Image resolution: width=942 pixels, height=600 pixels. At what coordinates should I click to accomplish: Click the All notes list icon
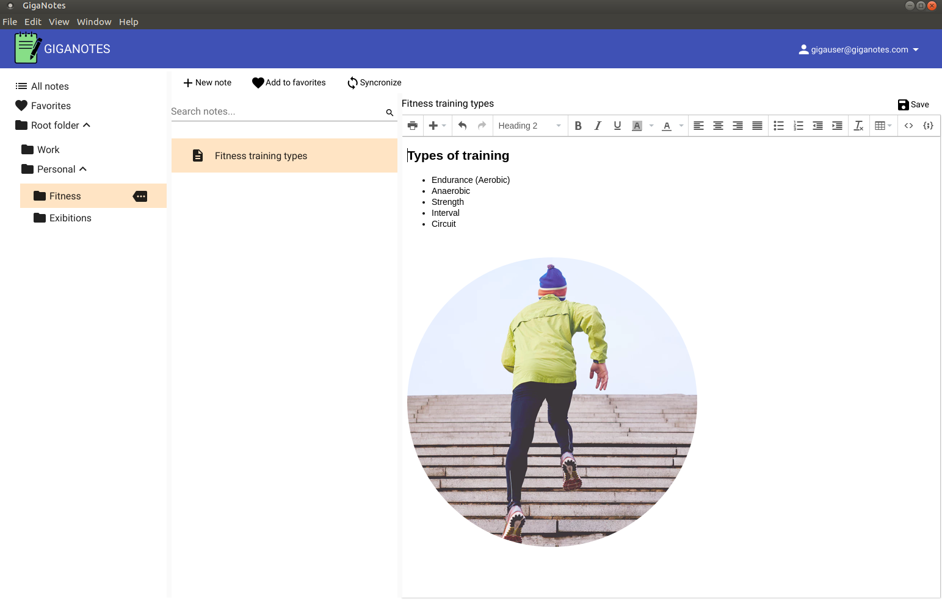coord(21,86)
